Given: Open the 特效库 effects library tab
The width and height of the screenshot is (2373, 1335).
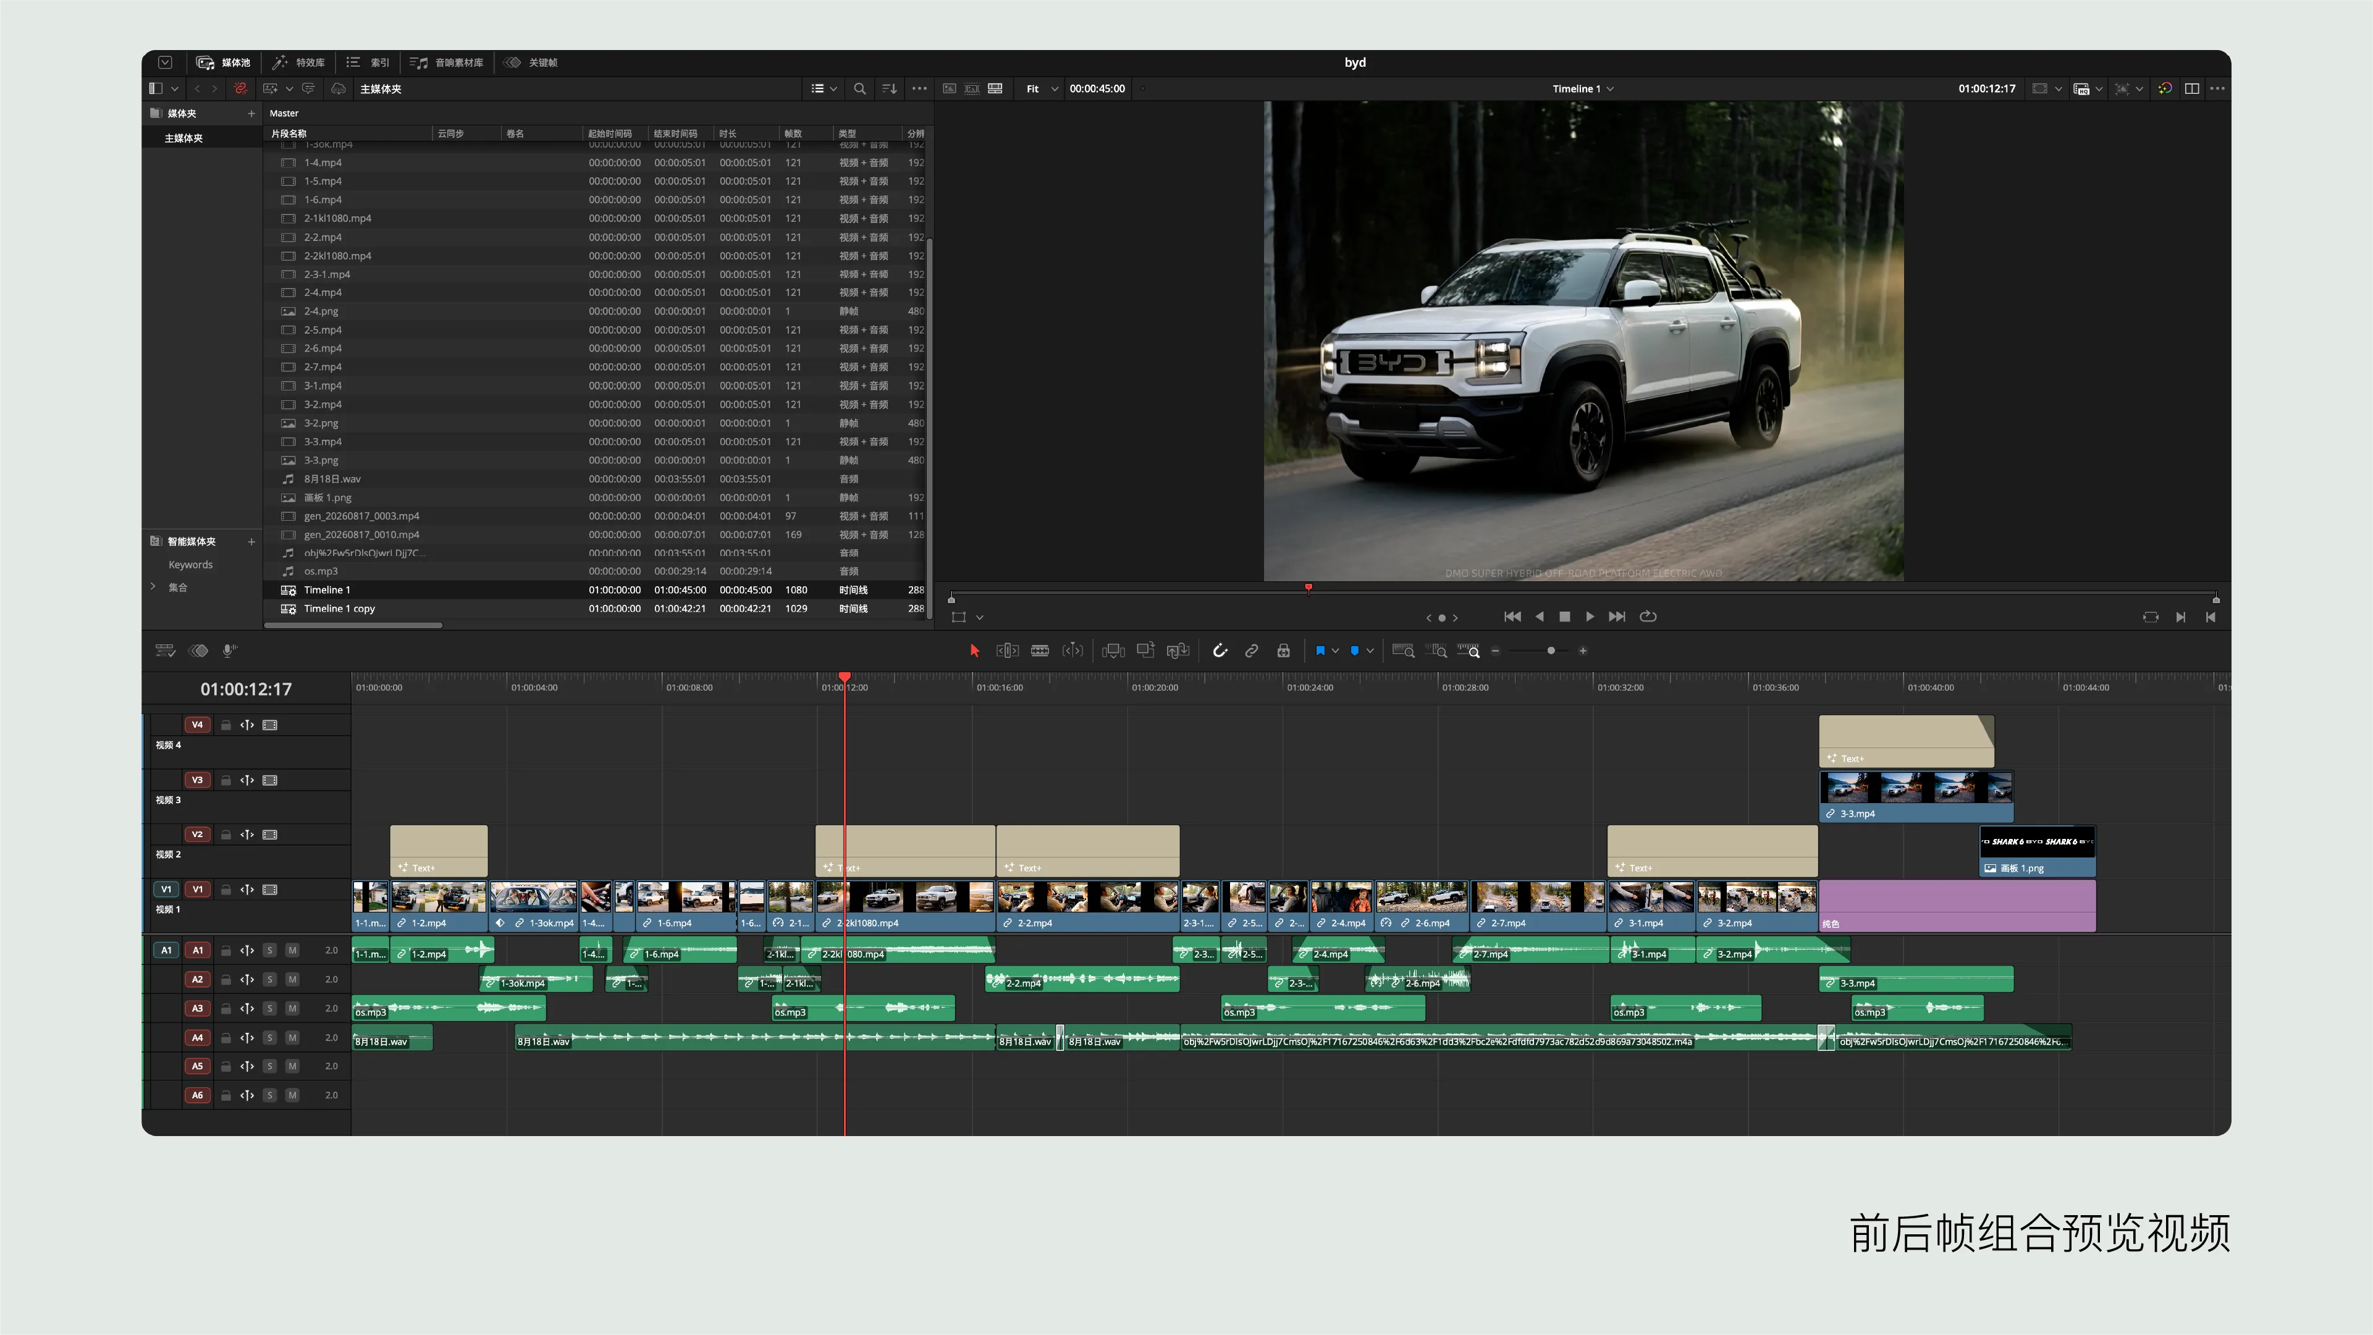Looking at the screenshot, I should point(298,62).
